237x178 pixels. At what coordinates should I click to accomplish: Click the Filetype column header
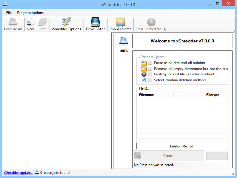click(x=197, y=95)
